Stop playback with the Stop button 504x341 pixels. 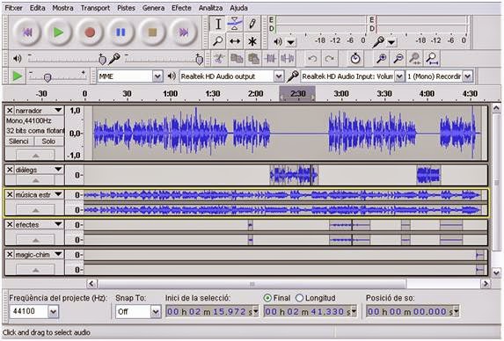pos(152,33)
